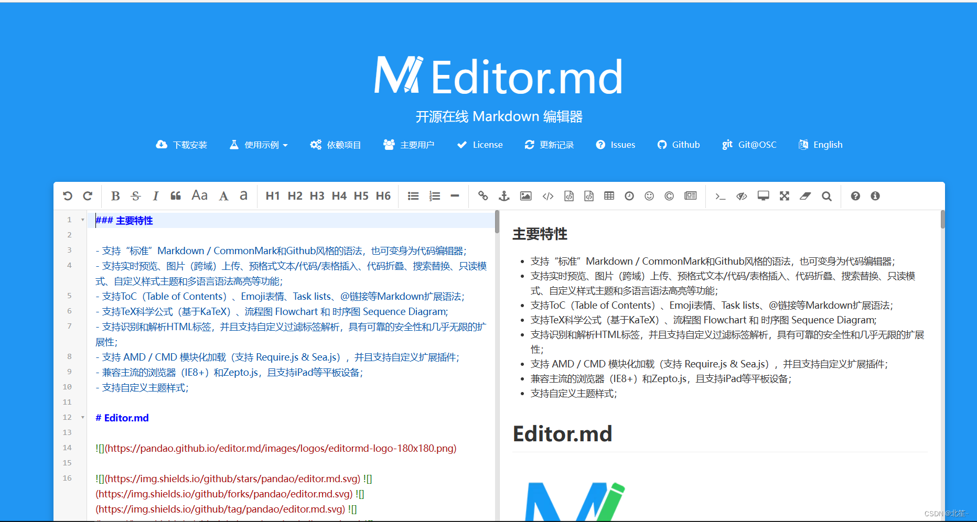Screen dimensions: 977x522
Task: Insert H2 heading
Action: pos(295,196)
